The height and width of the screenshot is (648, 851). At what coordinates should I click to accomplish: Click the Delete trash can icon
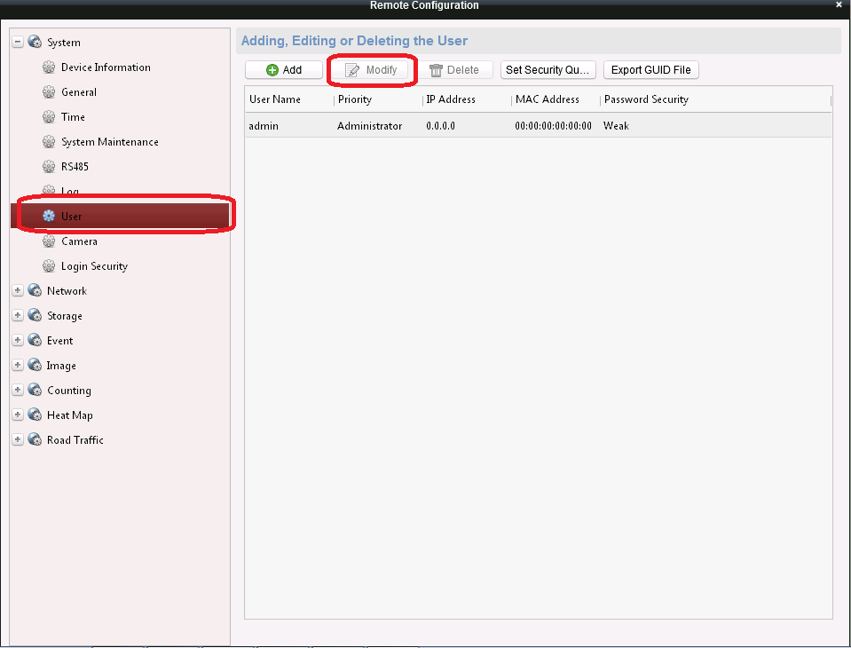tap(436, 70)
